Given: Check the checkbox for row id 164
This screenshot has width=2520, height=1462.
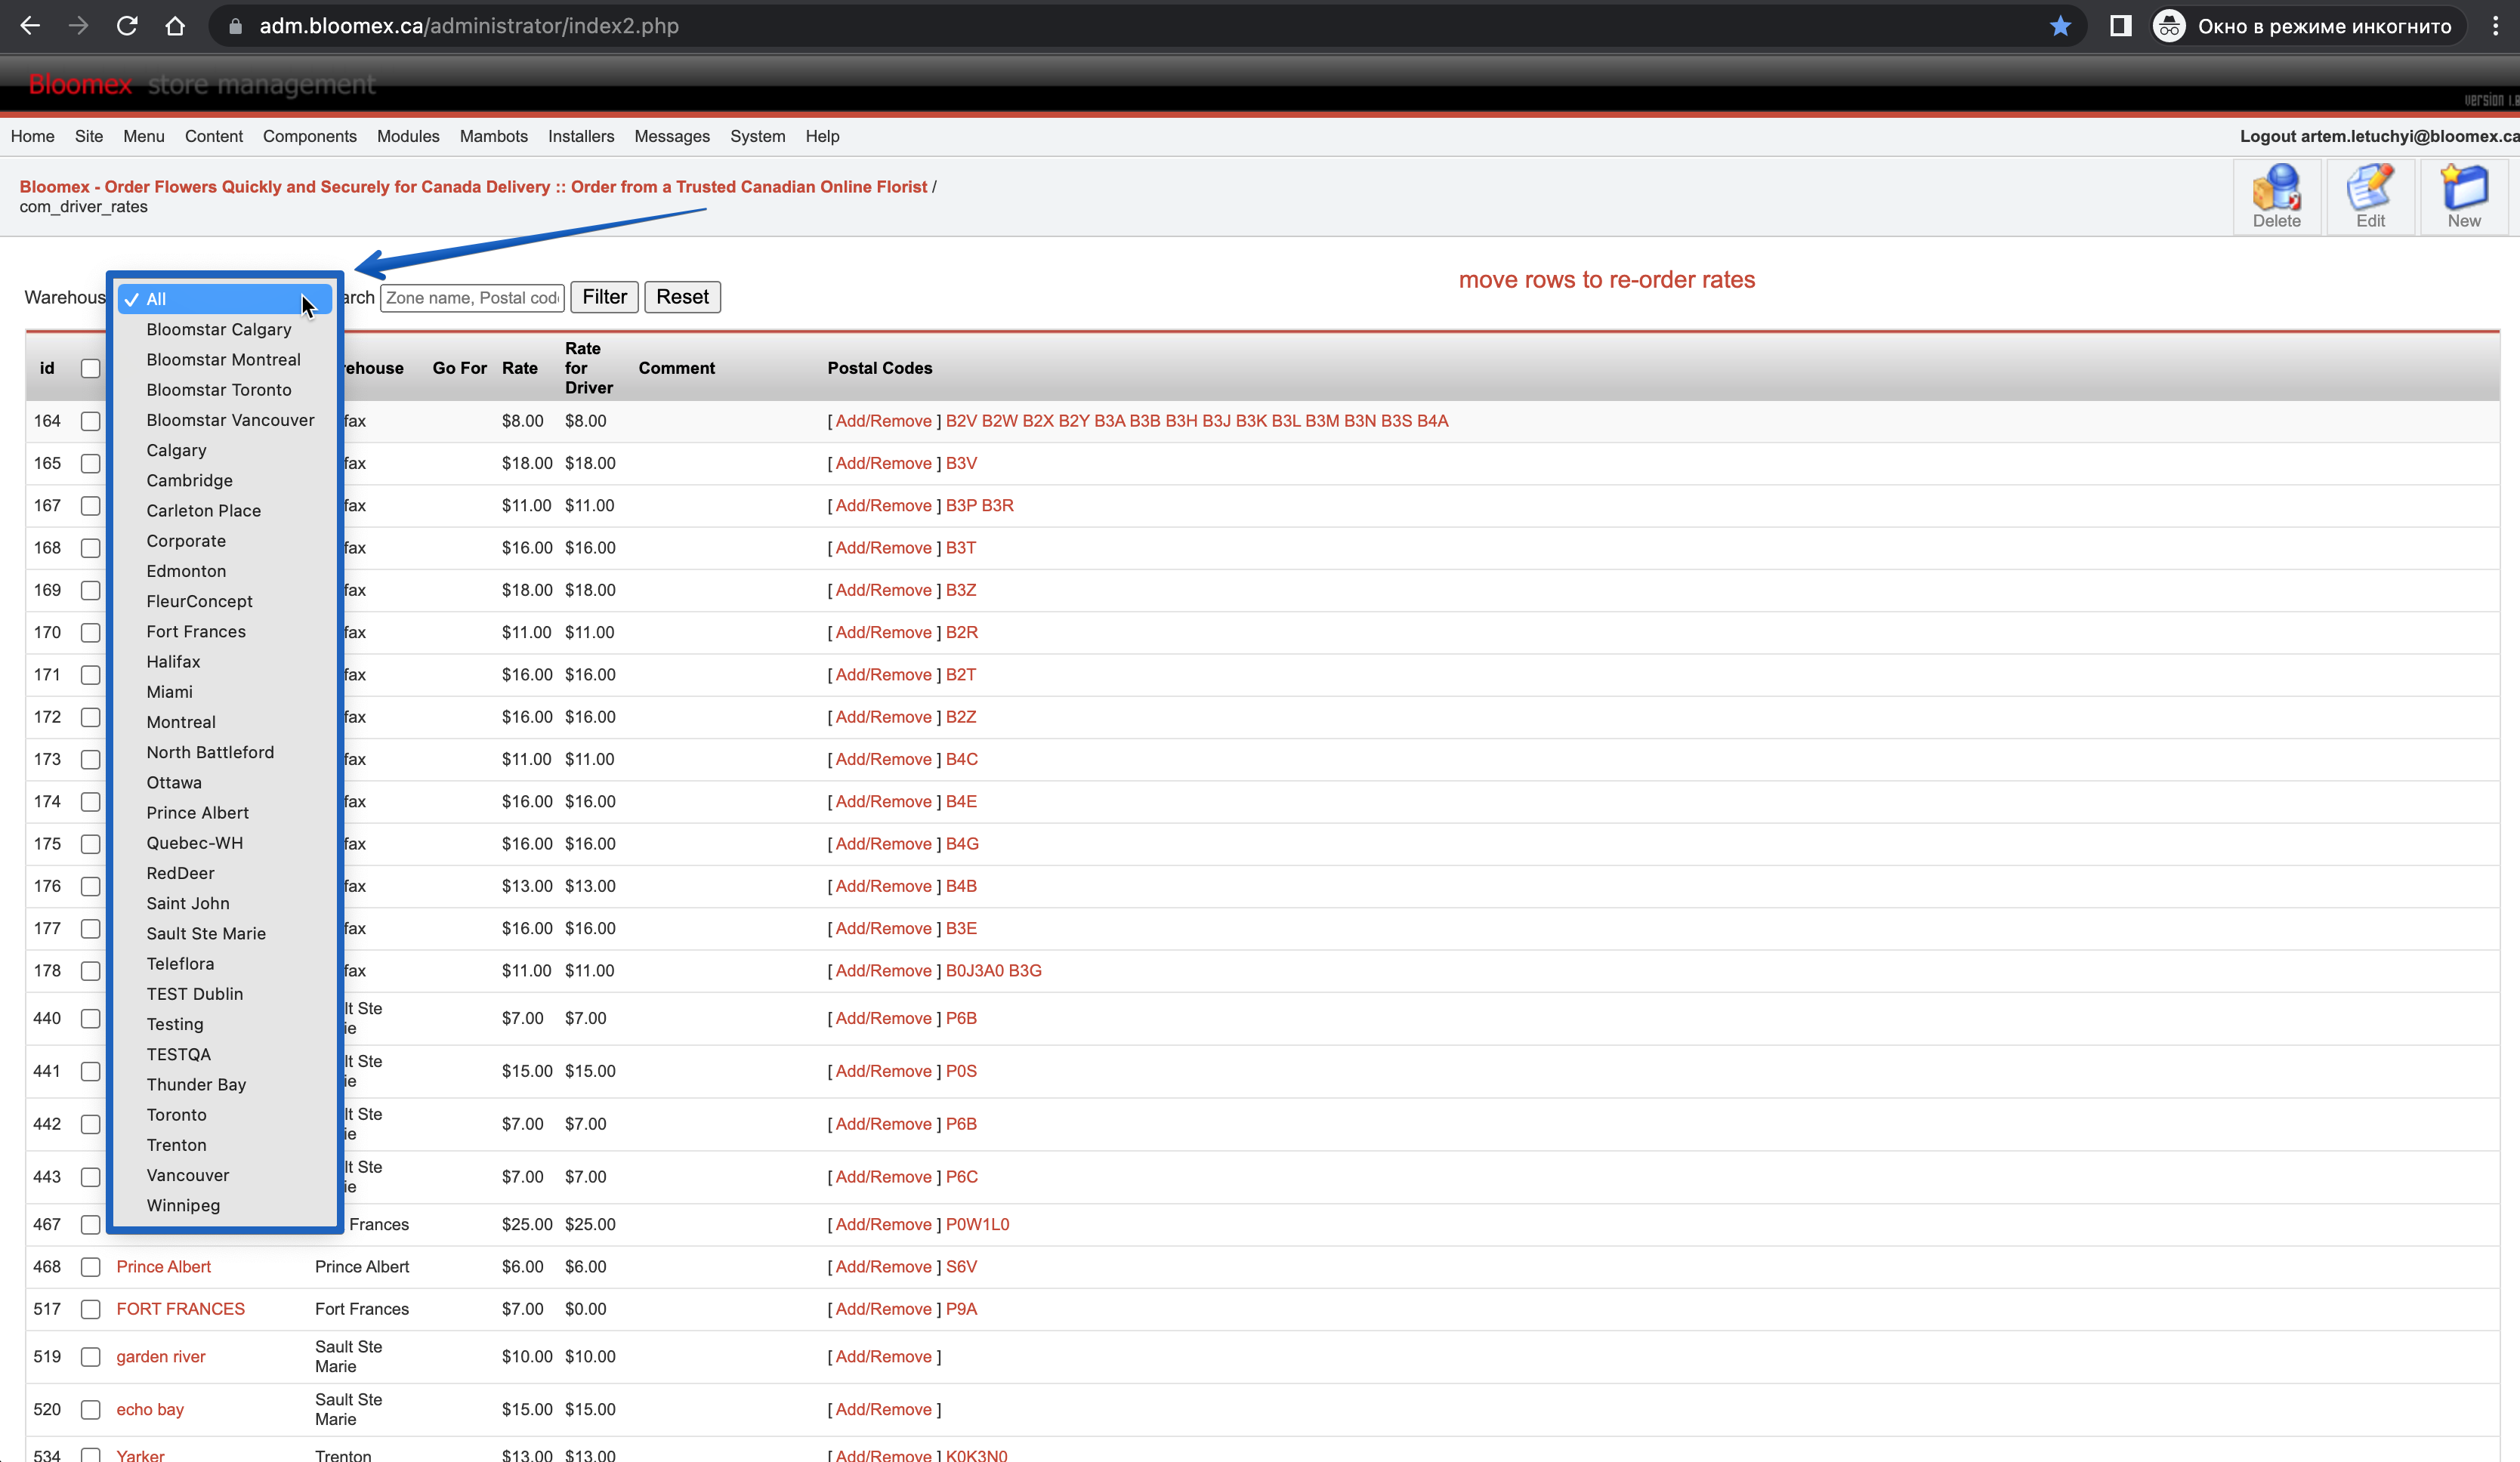Looking at the screenshot, I should pyautogui.click(x=91, y=421).
